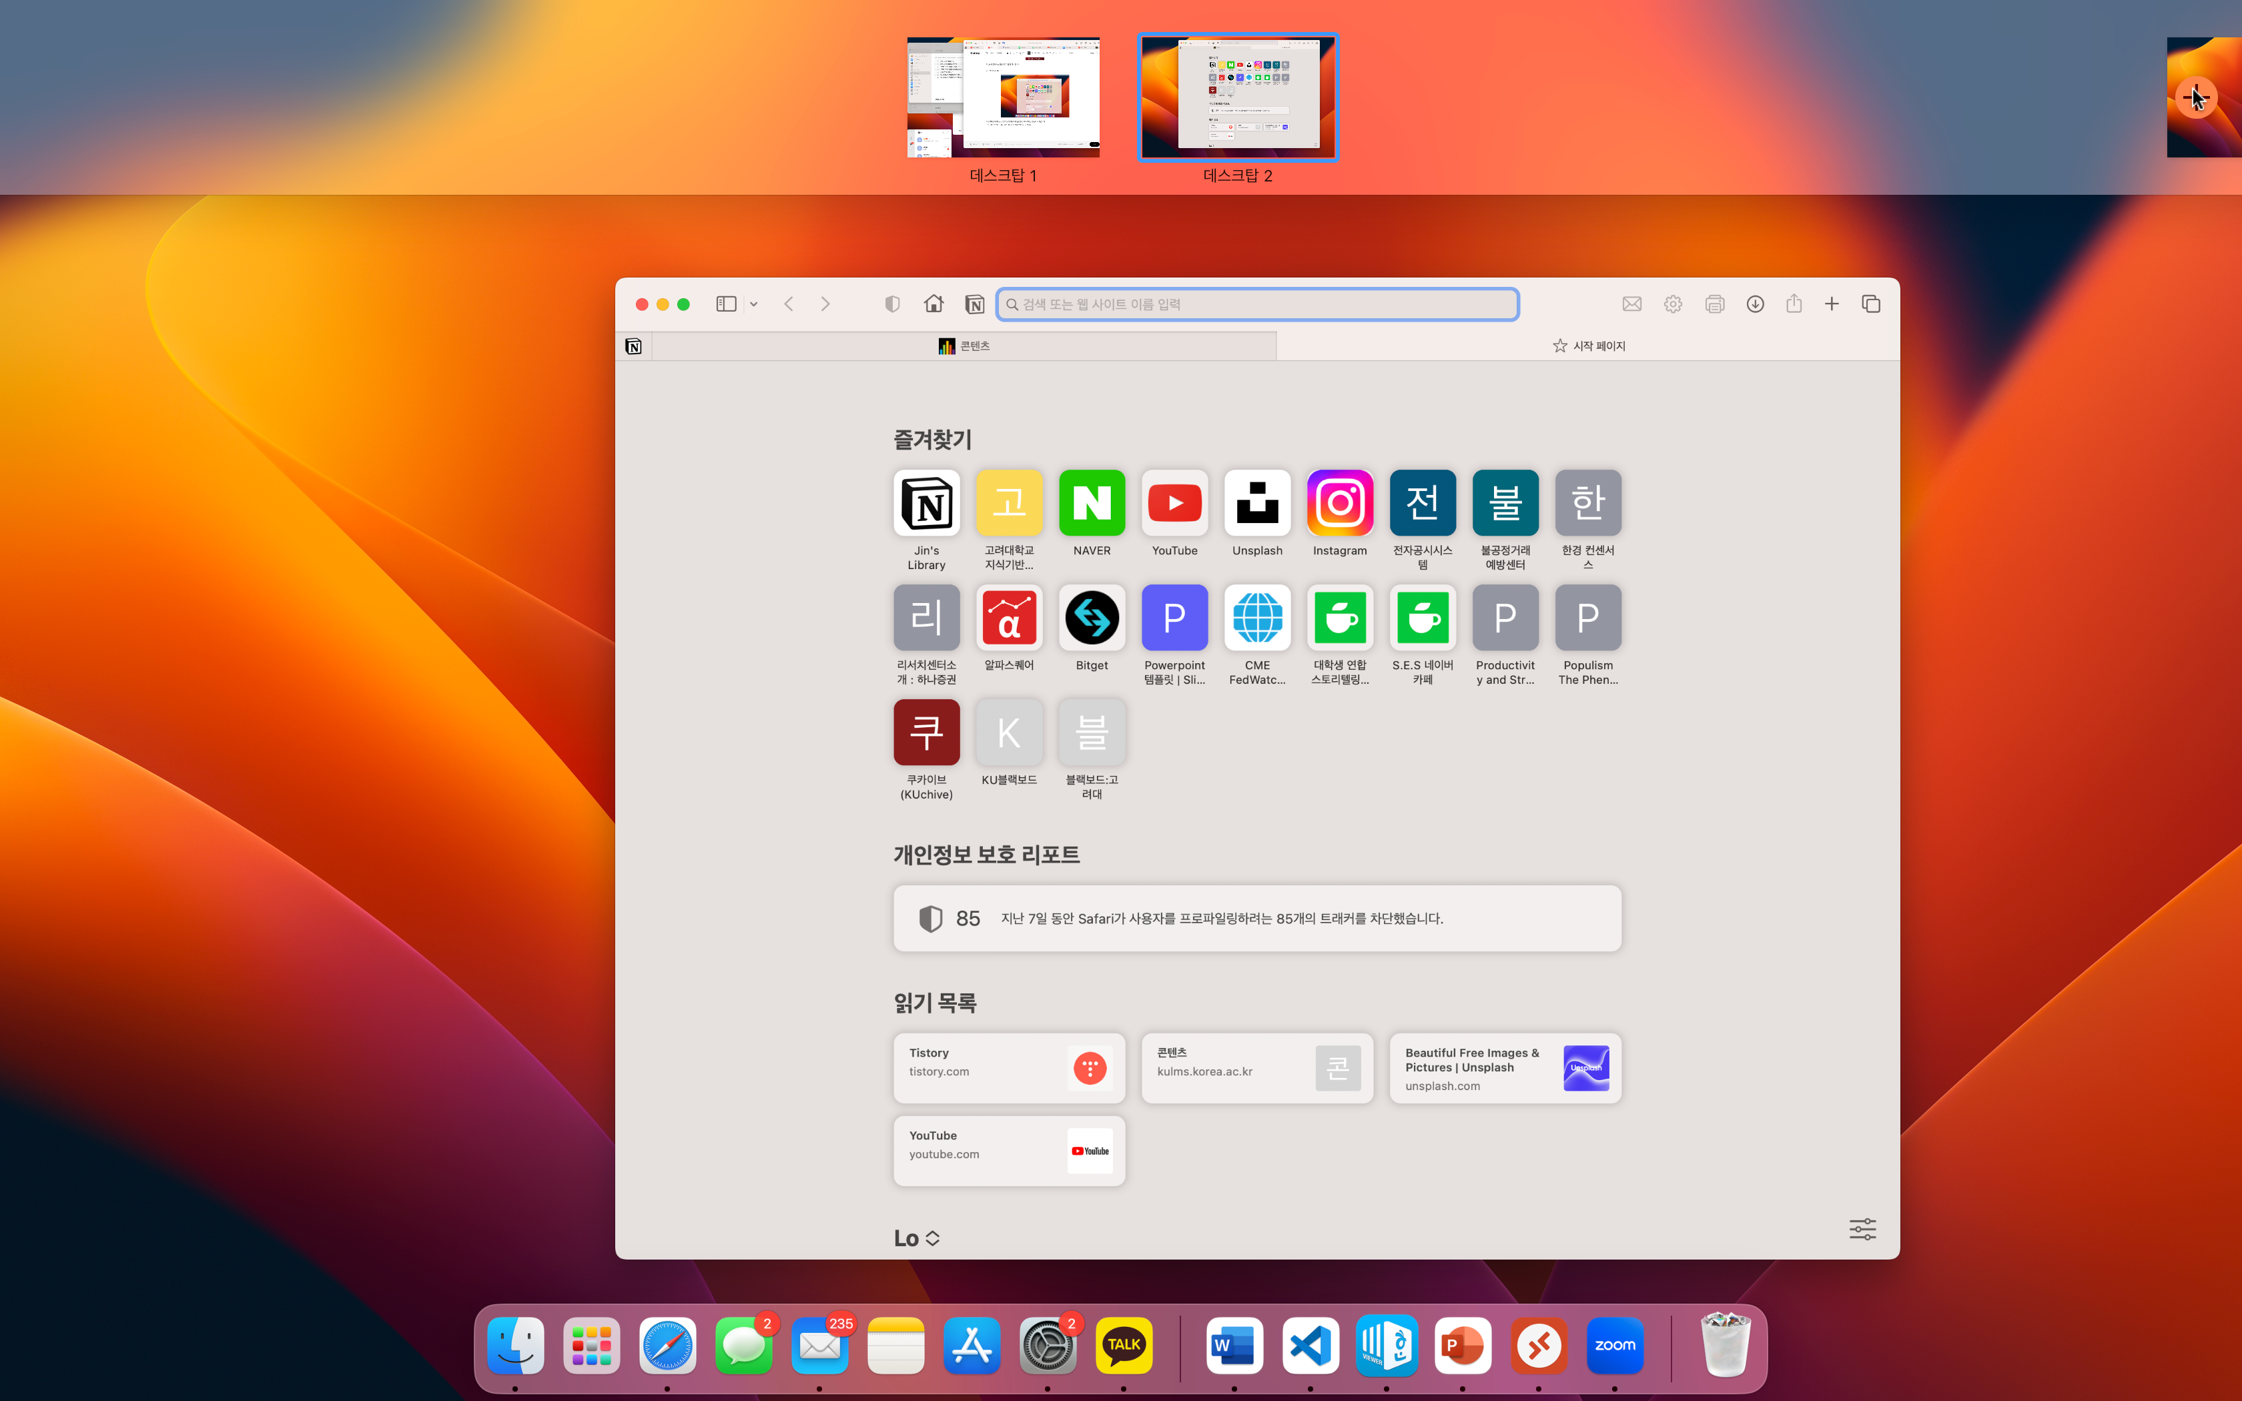
Task: Show downloads with the download arrow icon
Action: (1756, 304)
